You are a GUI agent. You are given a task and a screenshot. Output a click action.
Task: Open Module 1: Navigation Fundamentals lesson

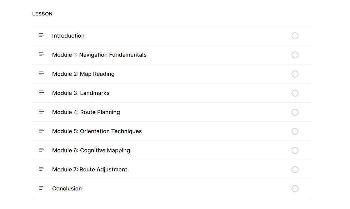(x=99, y=55)
